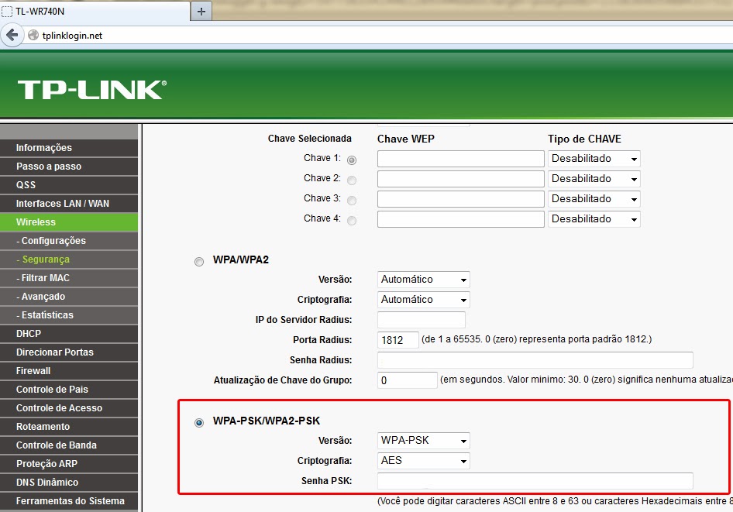The image size is (733, 512).
Task: Click the TP-LINK logo
Action: pos(92,90)
